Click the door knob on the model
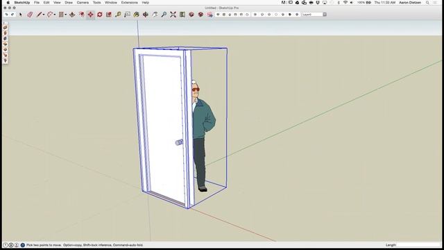This screenshot has width=444, height=250. (x=179, y=142)
